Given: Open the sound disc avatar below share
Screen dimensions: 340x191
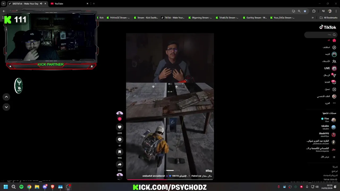Looking at the screenshot, I should pos(120,176).
